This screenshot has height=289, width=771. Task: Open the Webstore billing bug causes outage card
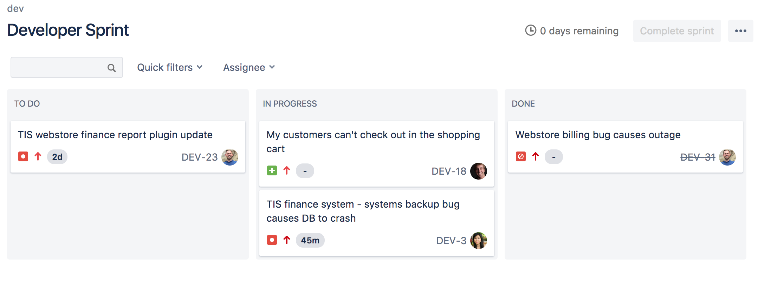pyautogui.click(x=598, y=135)
